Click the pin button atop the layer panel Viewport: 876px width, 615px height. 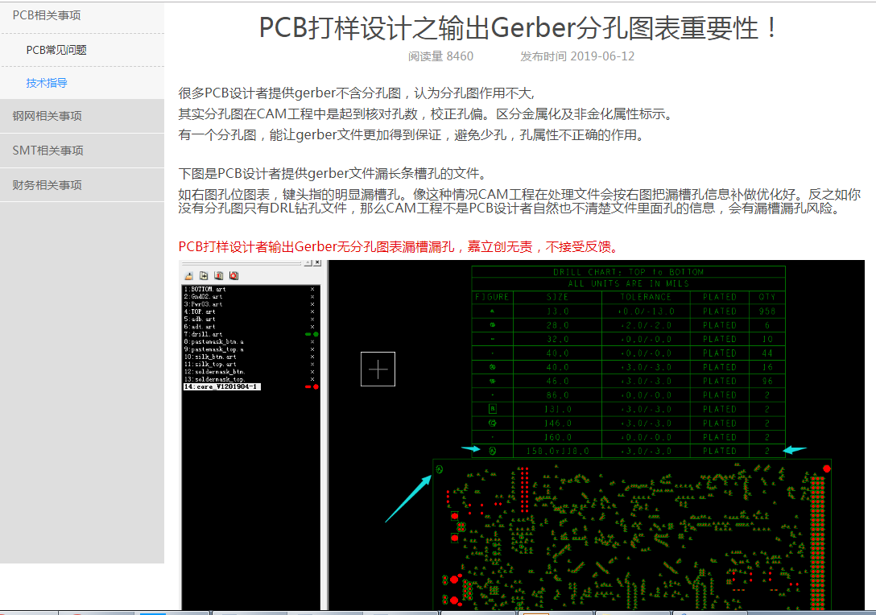coord(308,262)
